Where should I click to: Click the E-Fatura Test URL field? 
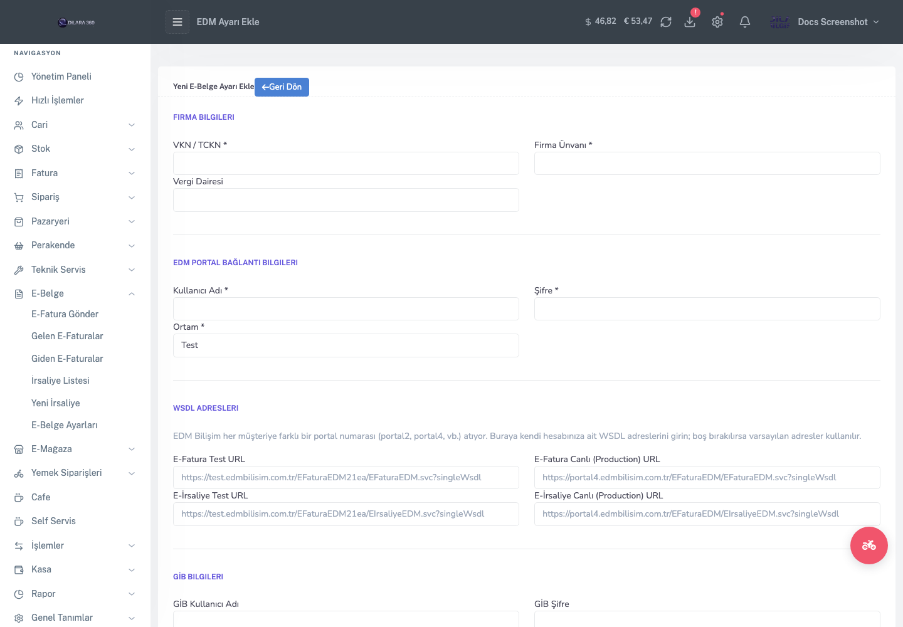pyautogui.click(x=346, y=478)
